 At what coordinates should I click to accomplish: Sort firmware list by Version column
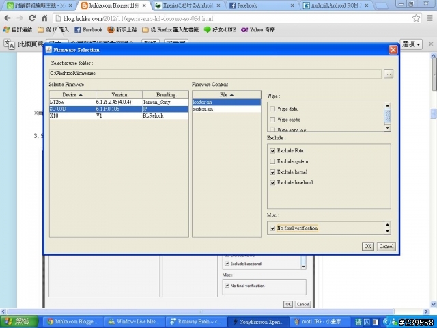pyautogui.click(x=119, y=94)
